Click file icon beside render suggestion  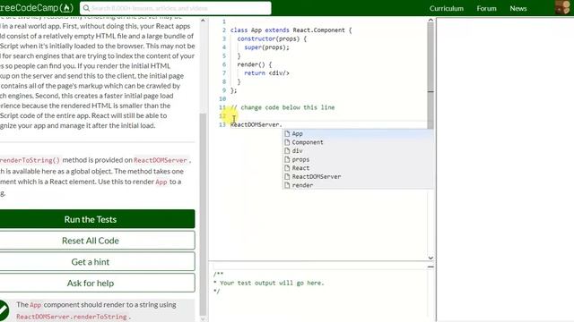tap(287, 185)
